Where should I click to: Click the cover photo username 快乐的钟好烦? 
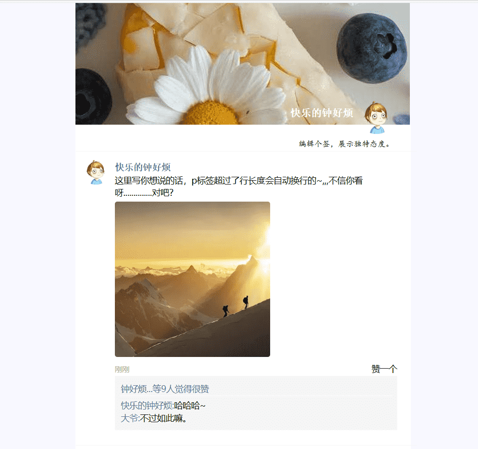coord(322,113)
